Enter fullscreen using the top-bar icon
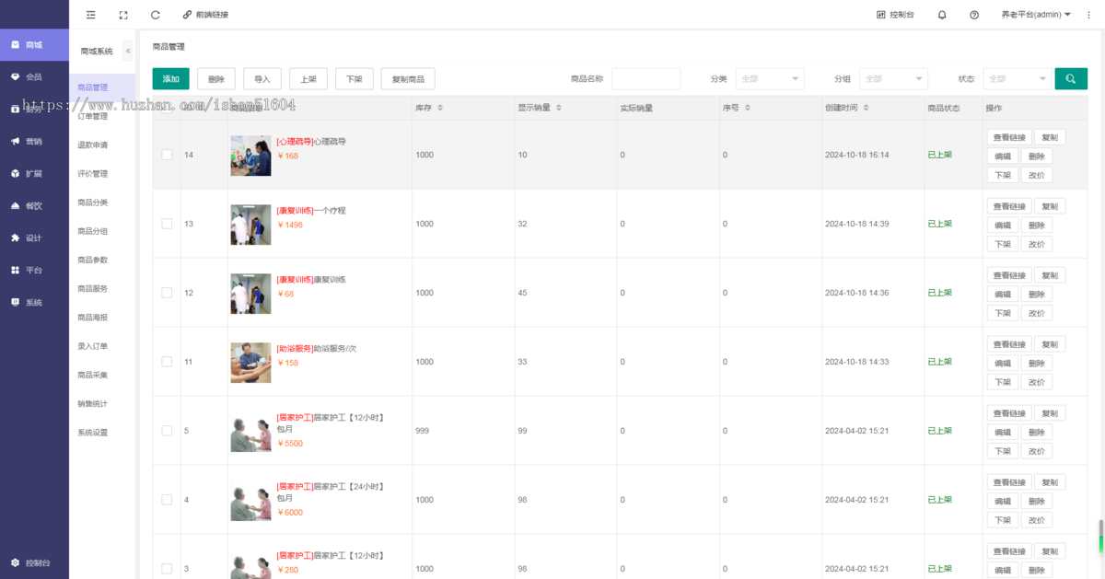 (x=123, y=15)
